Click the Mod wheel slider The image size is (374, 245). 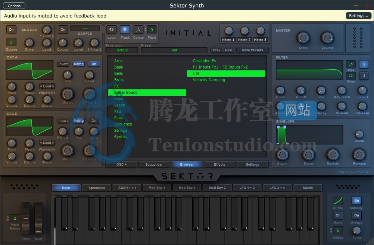[x=38, y=218]
